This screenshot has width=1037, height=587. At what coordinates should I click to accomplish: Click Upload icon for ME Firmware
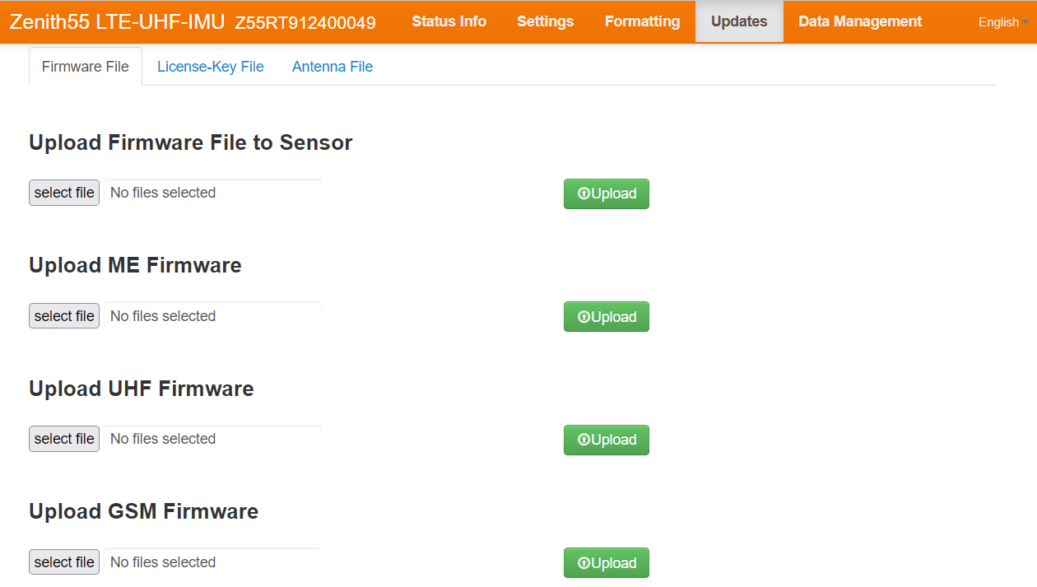pos(584,317)
